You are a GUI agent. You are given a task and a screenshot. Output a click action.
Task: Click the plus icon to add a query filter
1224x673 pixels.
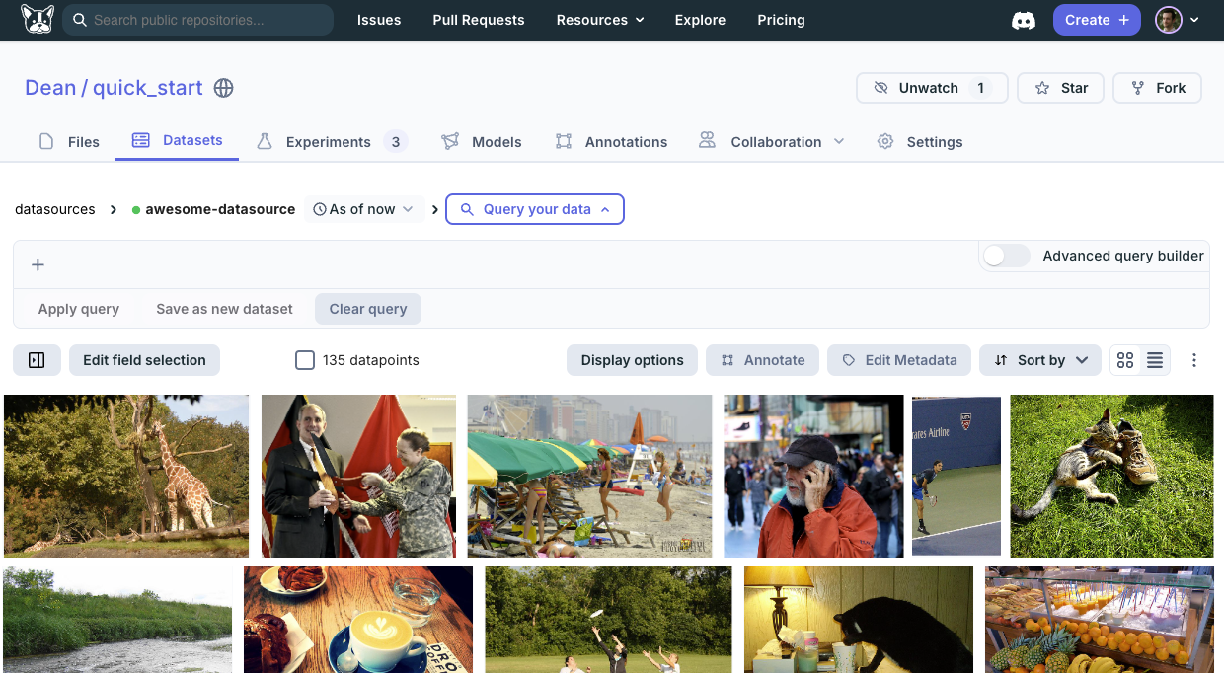pos(38,264)
